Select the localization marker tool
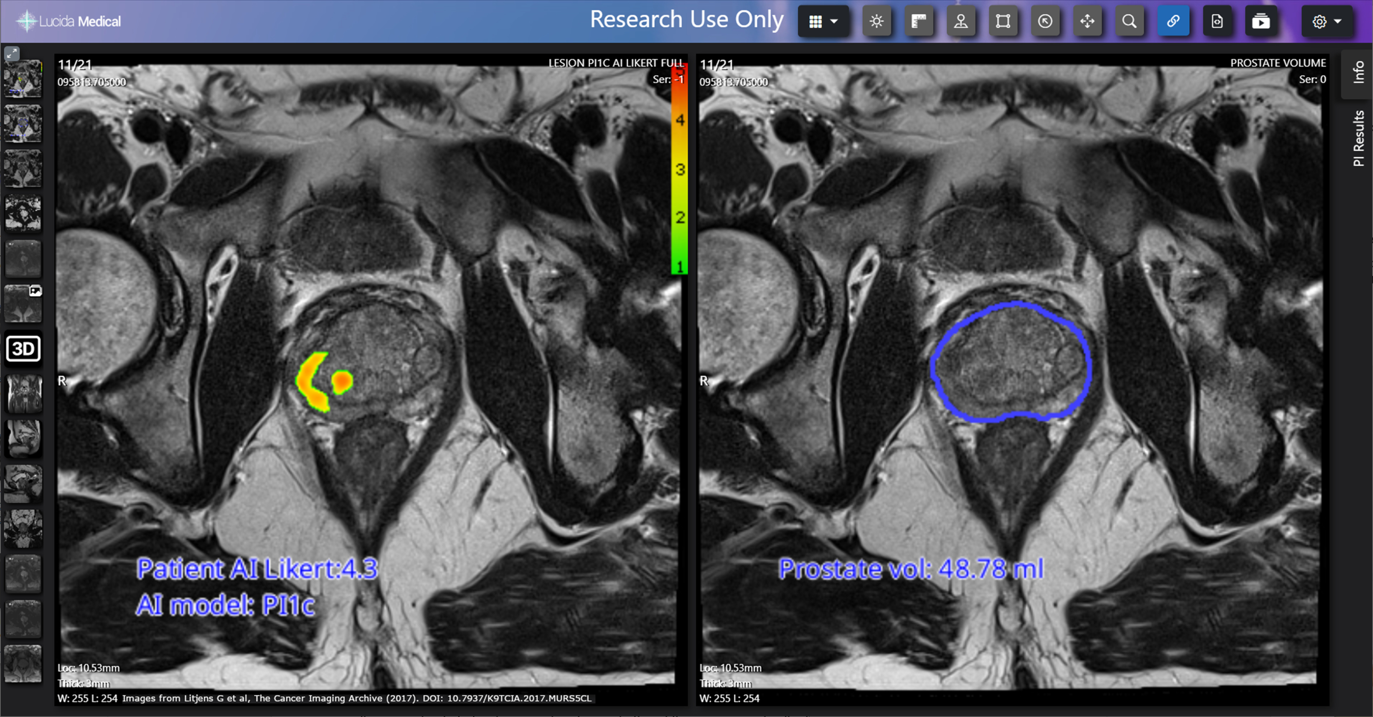Viewport: 1373px width, 717px height. pyautogui.click(x=961, y=21)
